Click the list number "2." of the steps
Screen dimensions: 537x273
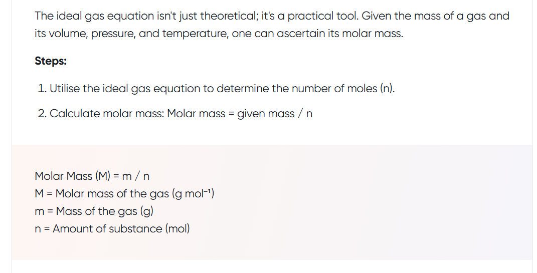pyautogui.click(x=43, y=114)
